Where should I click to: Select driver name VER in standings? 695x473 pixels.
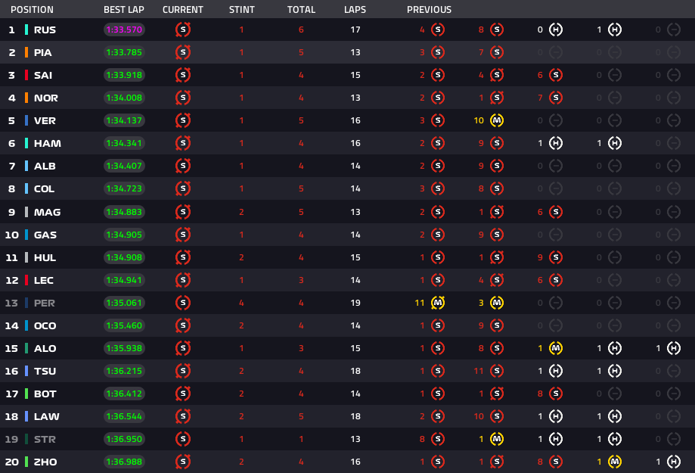point(45,120)
